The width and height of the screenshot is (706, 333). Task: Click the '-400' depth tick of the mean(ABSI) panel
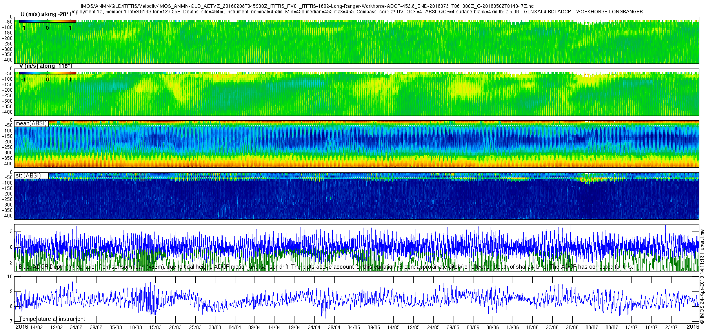(x=8, y=164)
